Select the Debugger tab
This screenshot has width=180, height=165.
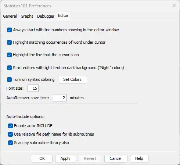(46, 16)
